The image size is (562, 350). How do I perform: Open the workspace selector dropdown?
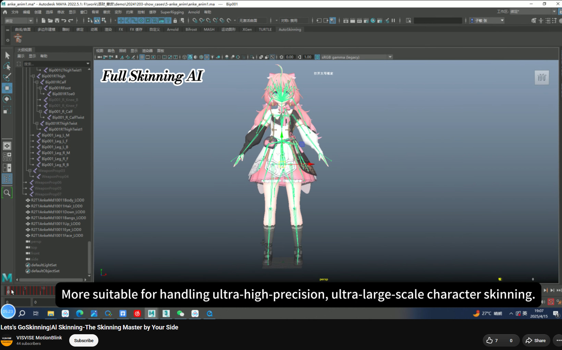click(x=533, y=12)
